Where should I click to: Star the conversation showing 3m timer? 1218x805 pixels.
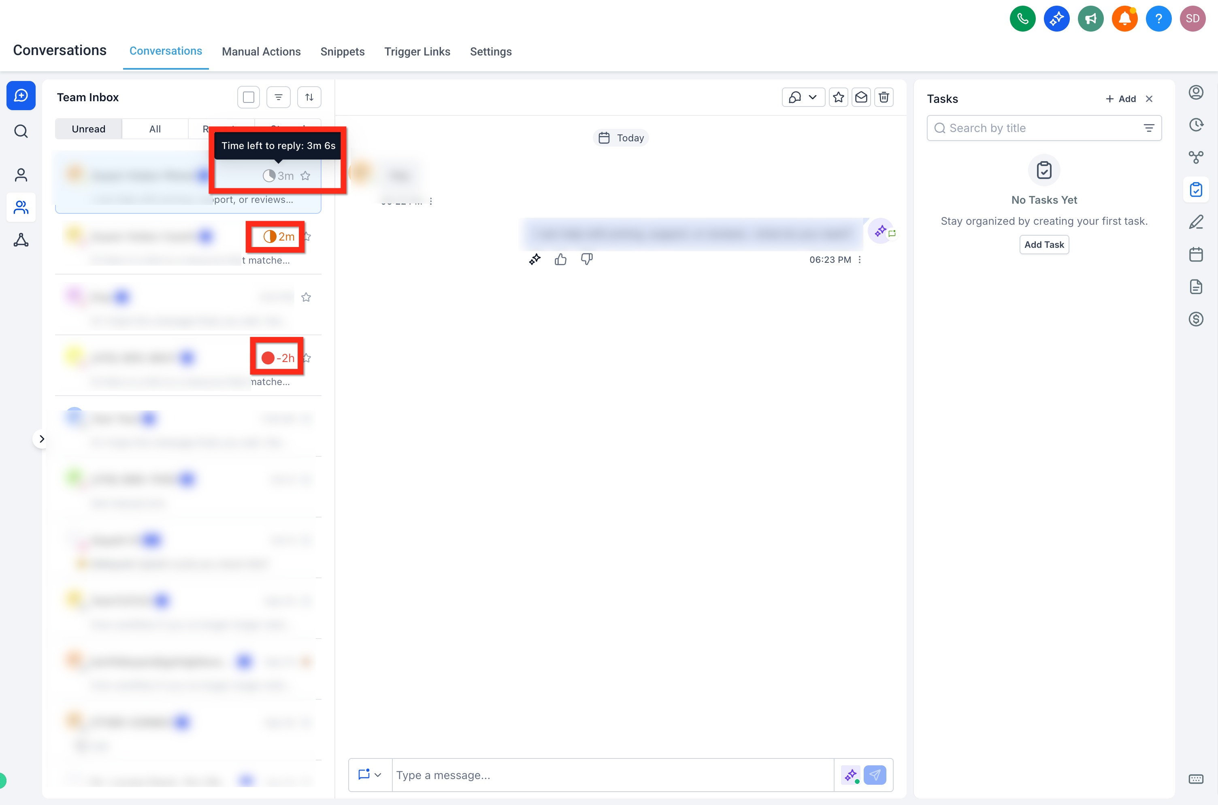[x=305, y=176]
